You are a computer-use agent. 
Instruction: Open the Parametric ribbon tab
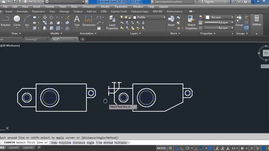pyautogui.click(x=38, y=11)
